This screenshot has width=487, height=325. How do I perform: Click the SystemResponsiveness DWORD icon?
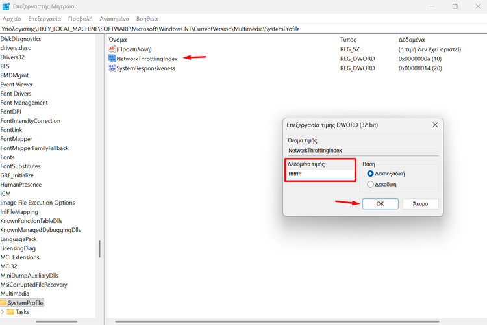tap(112, 68)
